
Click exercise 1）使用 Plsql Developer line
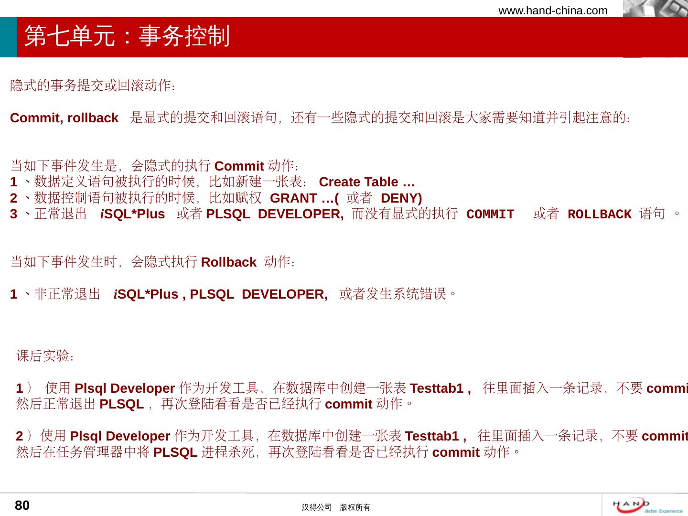(x=352, y=388)
